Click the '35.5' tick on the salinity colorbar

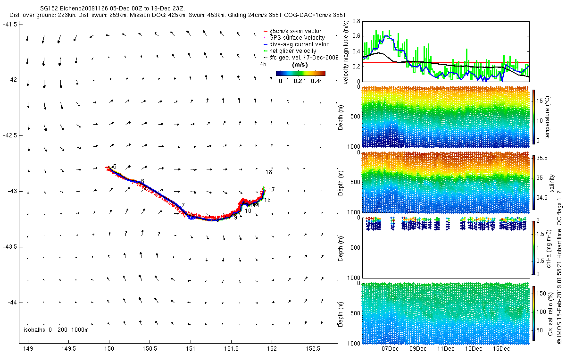coord(542,159)
